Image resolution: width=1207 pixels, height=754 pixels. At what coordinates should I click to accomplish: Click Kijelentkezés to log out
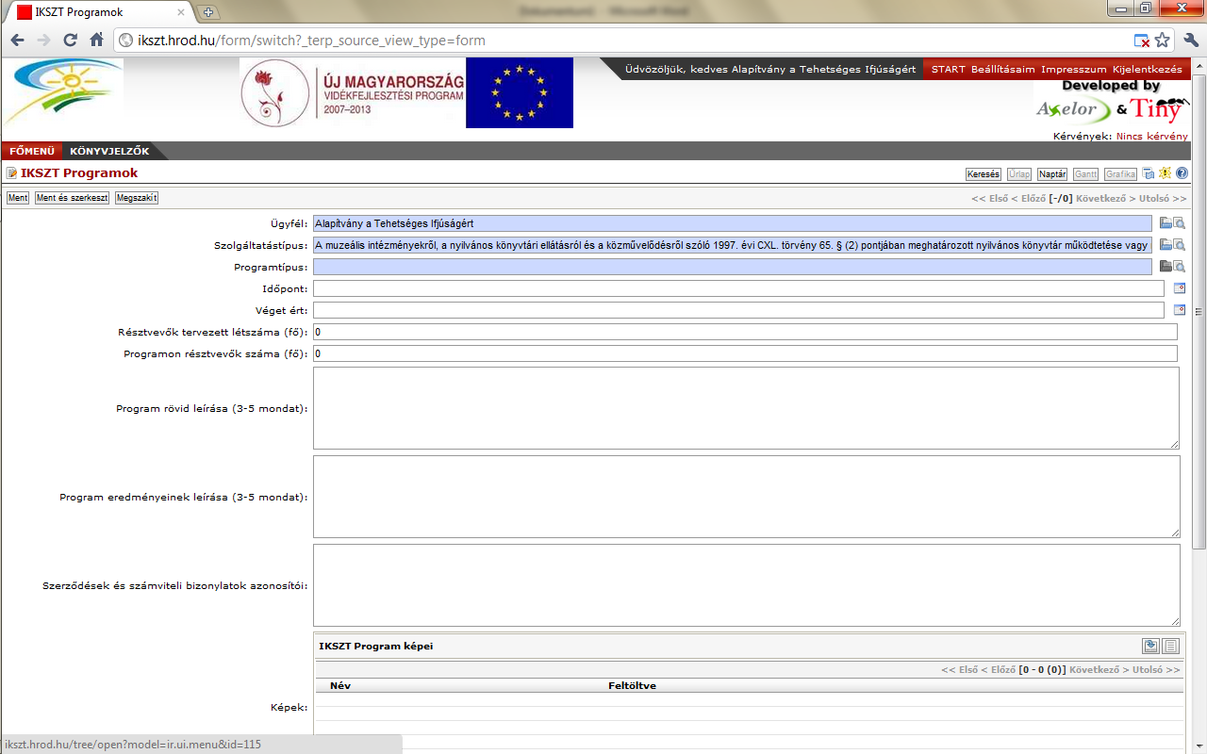click(x=1148, y=70)
